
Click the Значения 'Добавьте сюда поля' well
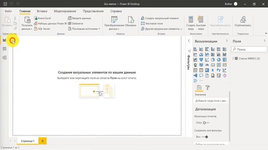211,101
